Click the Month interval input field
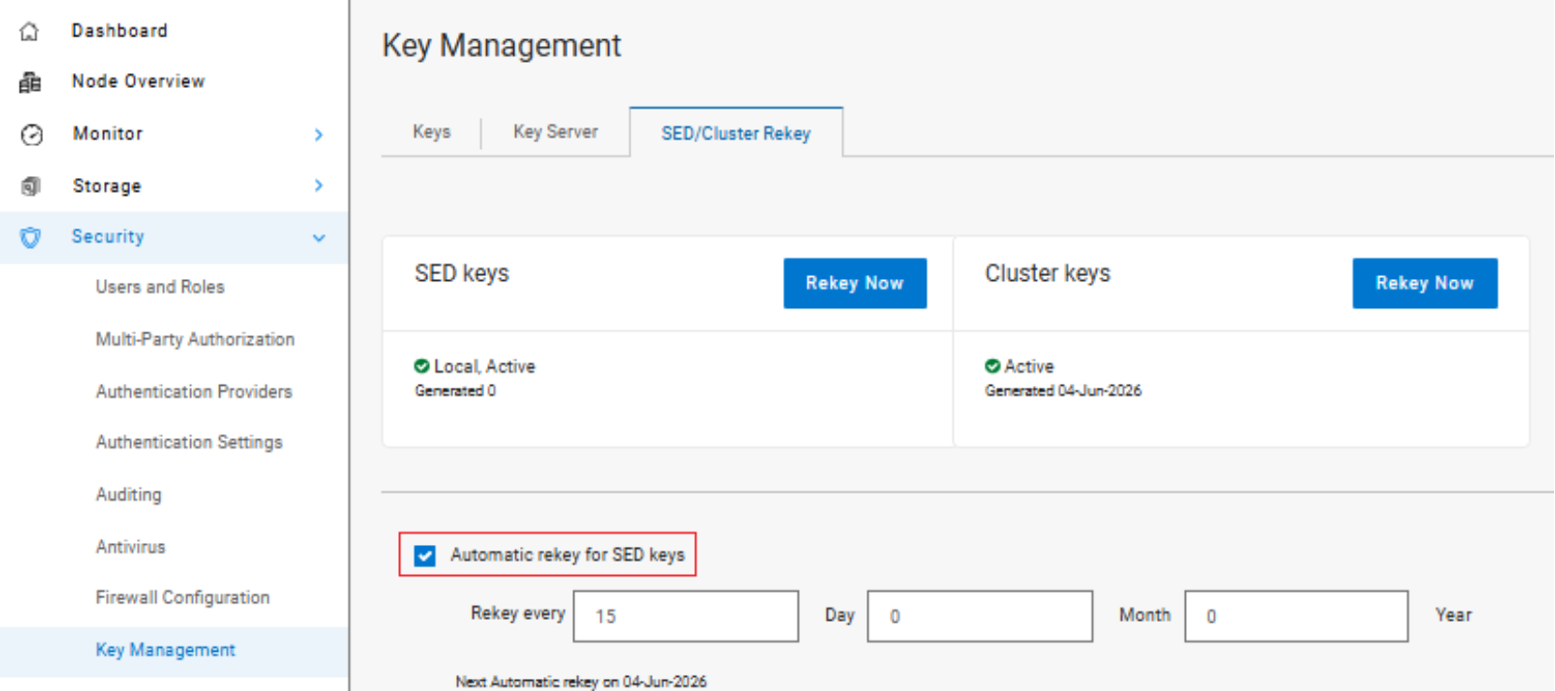 [x=980, y=616]
